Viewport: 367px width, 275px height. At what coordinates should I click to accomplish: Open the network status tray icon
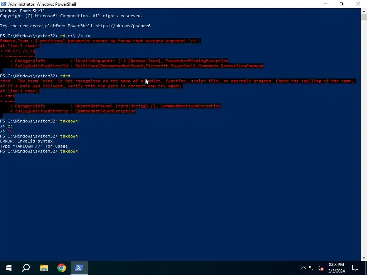[312, 268]
